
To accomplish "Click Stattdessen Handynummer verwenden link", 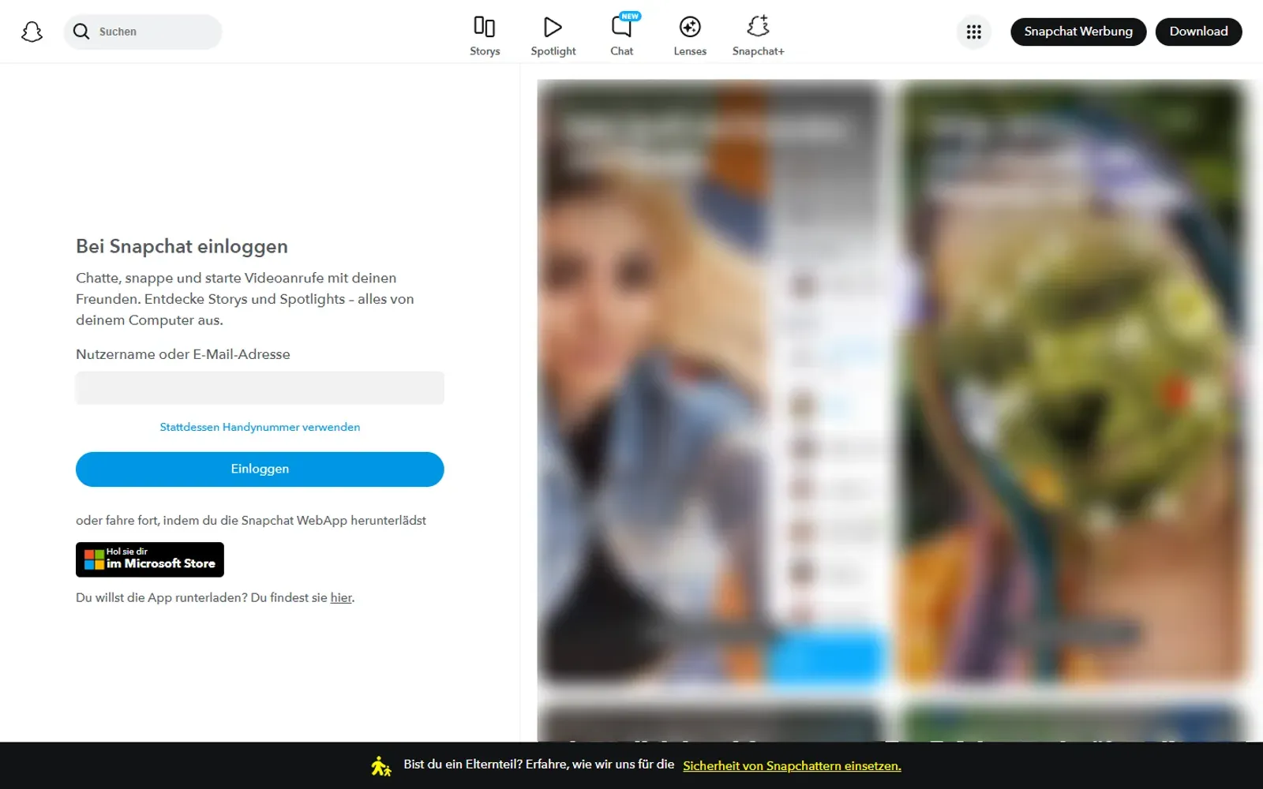I will [x=260, y=427].
